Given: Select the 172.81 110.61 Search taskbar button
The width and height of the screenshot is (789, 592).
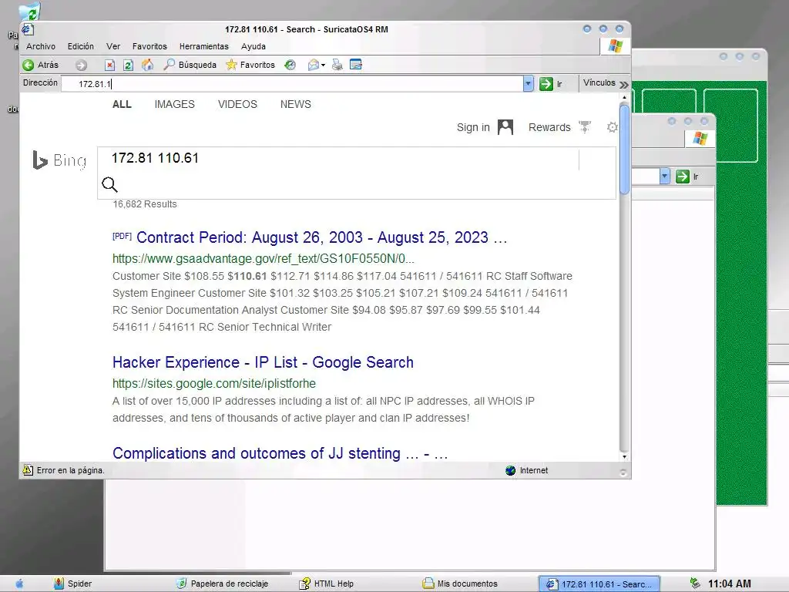Looking at the screenshot, I should [599, 584].
